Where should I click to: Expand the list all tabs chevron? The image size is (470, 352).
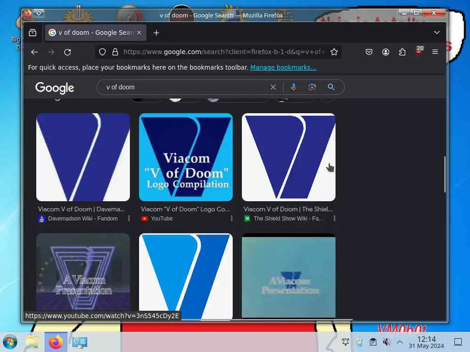pos(437,33)
